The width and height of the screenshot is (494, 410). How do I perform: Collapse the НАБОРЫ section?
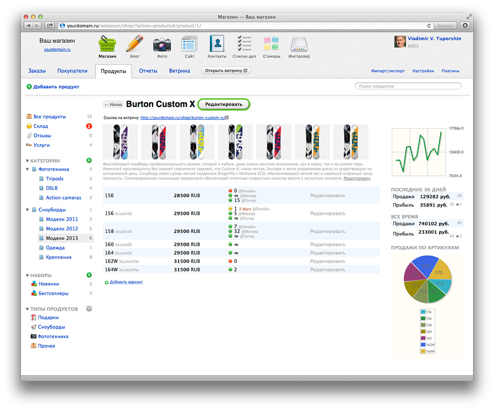coord(27,276)
